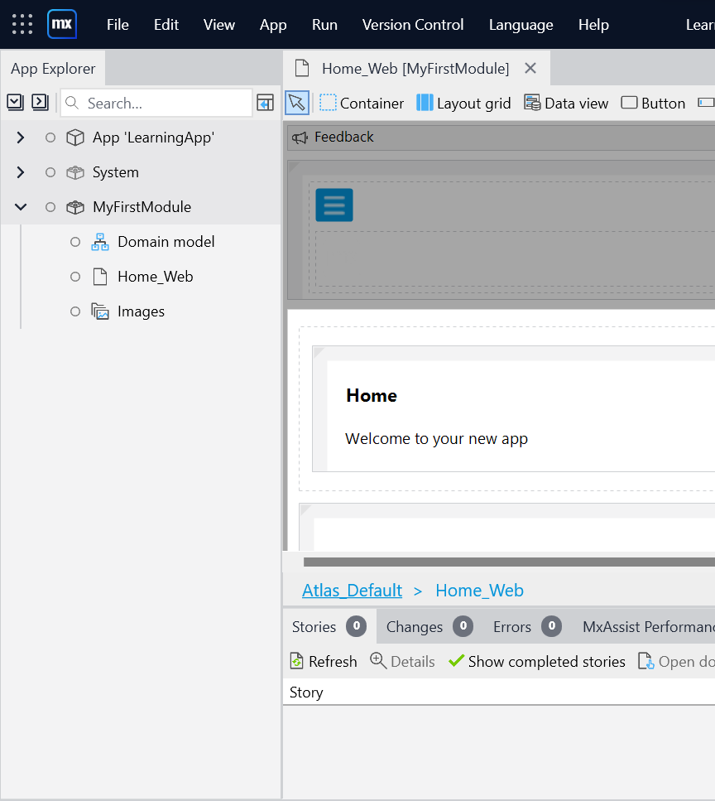This screenshot has width=715, height=801.
Task: Toggle Show completed stories
Action: click(x=536, y=661)
